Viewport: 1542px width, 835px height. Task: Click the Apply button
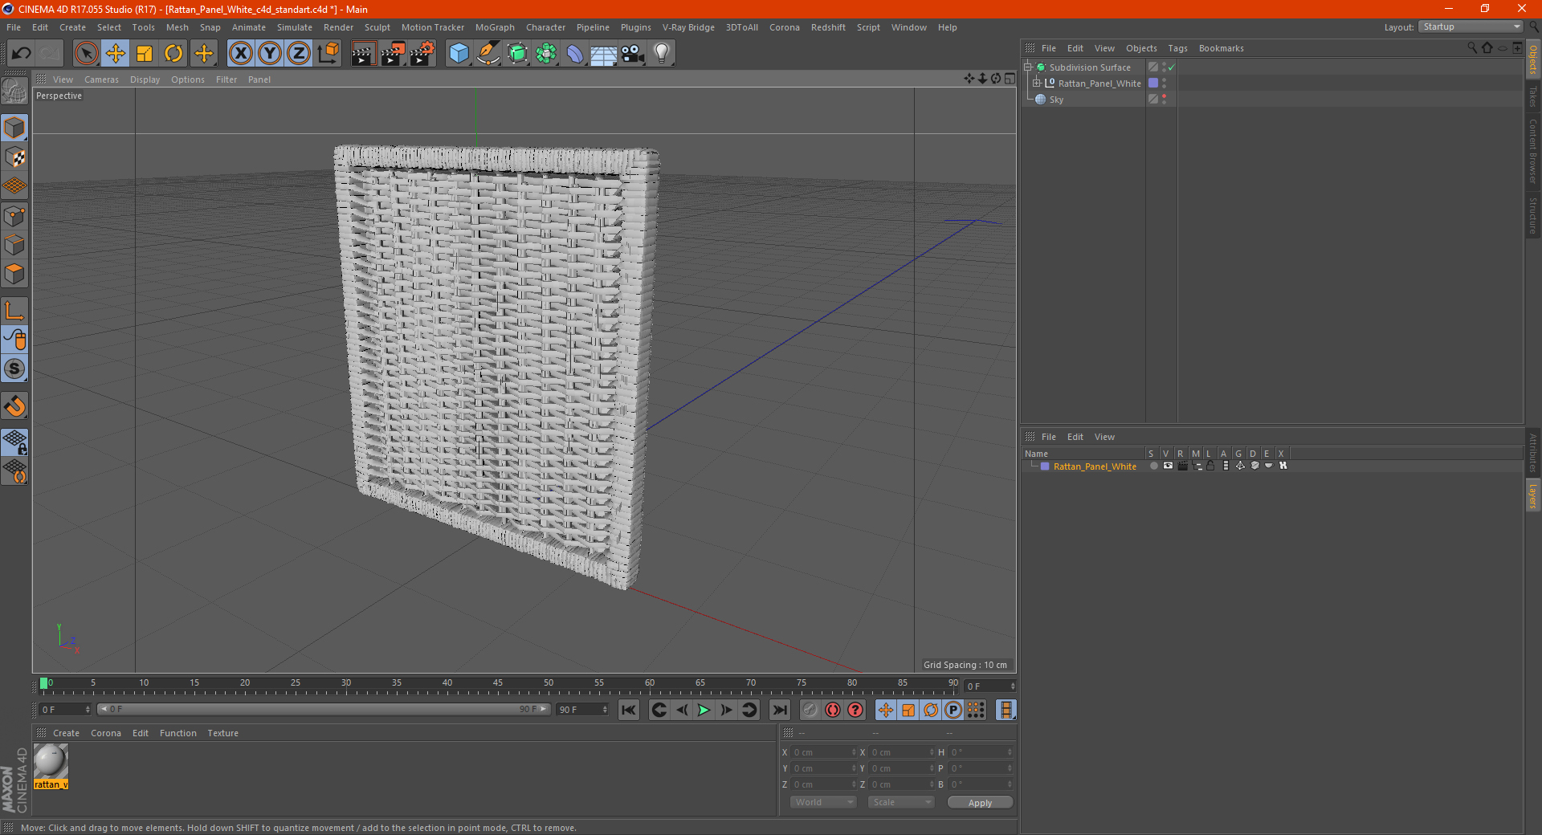[980, 802]
